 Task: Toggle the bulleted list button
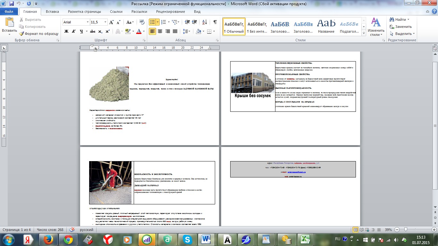click(152, 22)
